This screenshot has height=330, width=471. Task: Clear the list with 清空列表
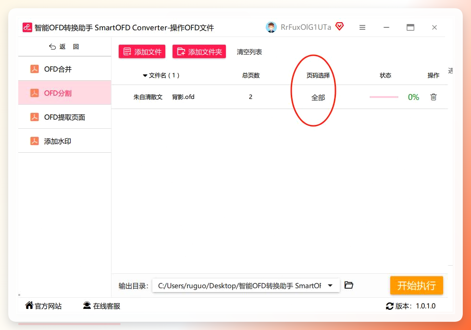[x=249, y=52]
